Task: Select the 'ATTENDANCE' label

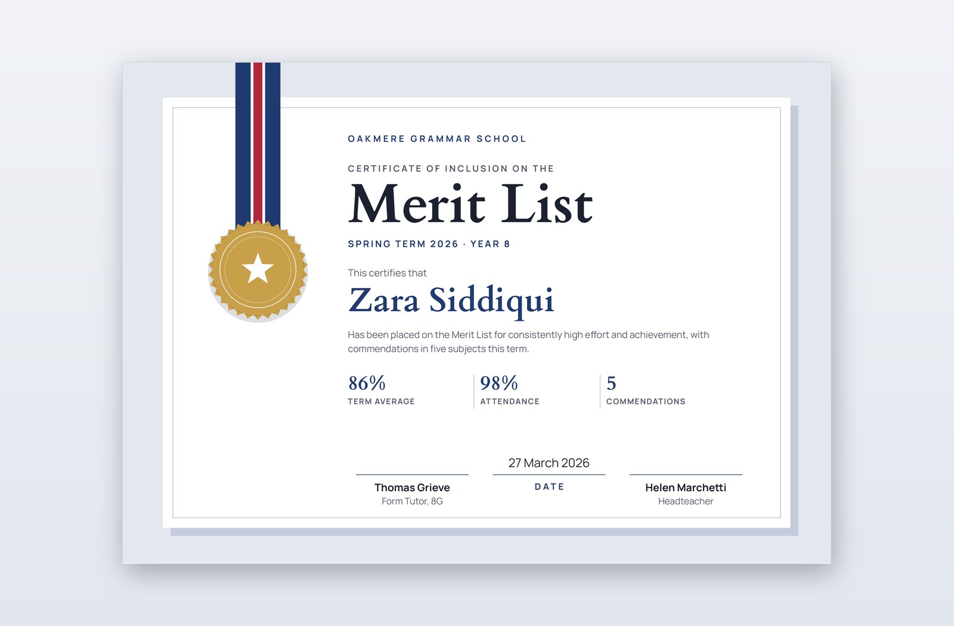Action: point(510,401)
